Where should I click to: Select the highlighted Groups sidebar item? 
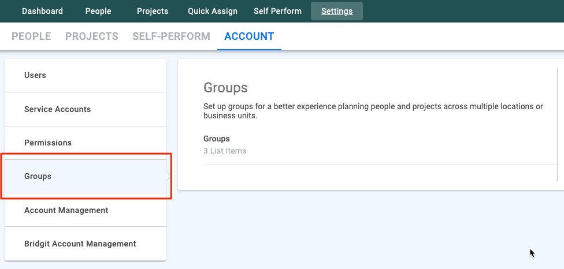click(x=86, y=176)
